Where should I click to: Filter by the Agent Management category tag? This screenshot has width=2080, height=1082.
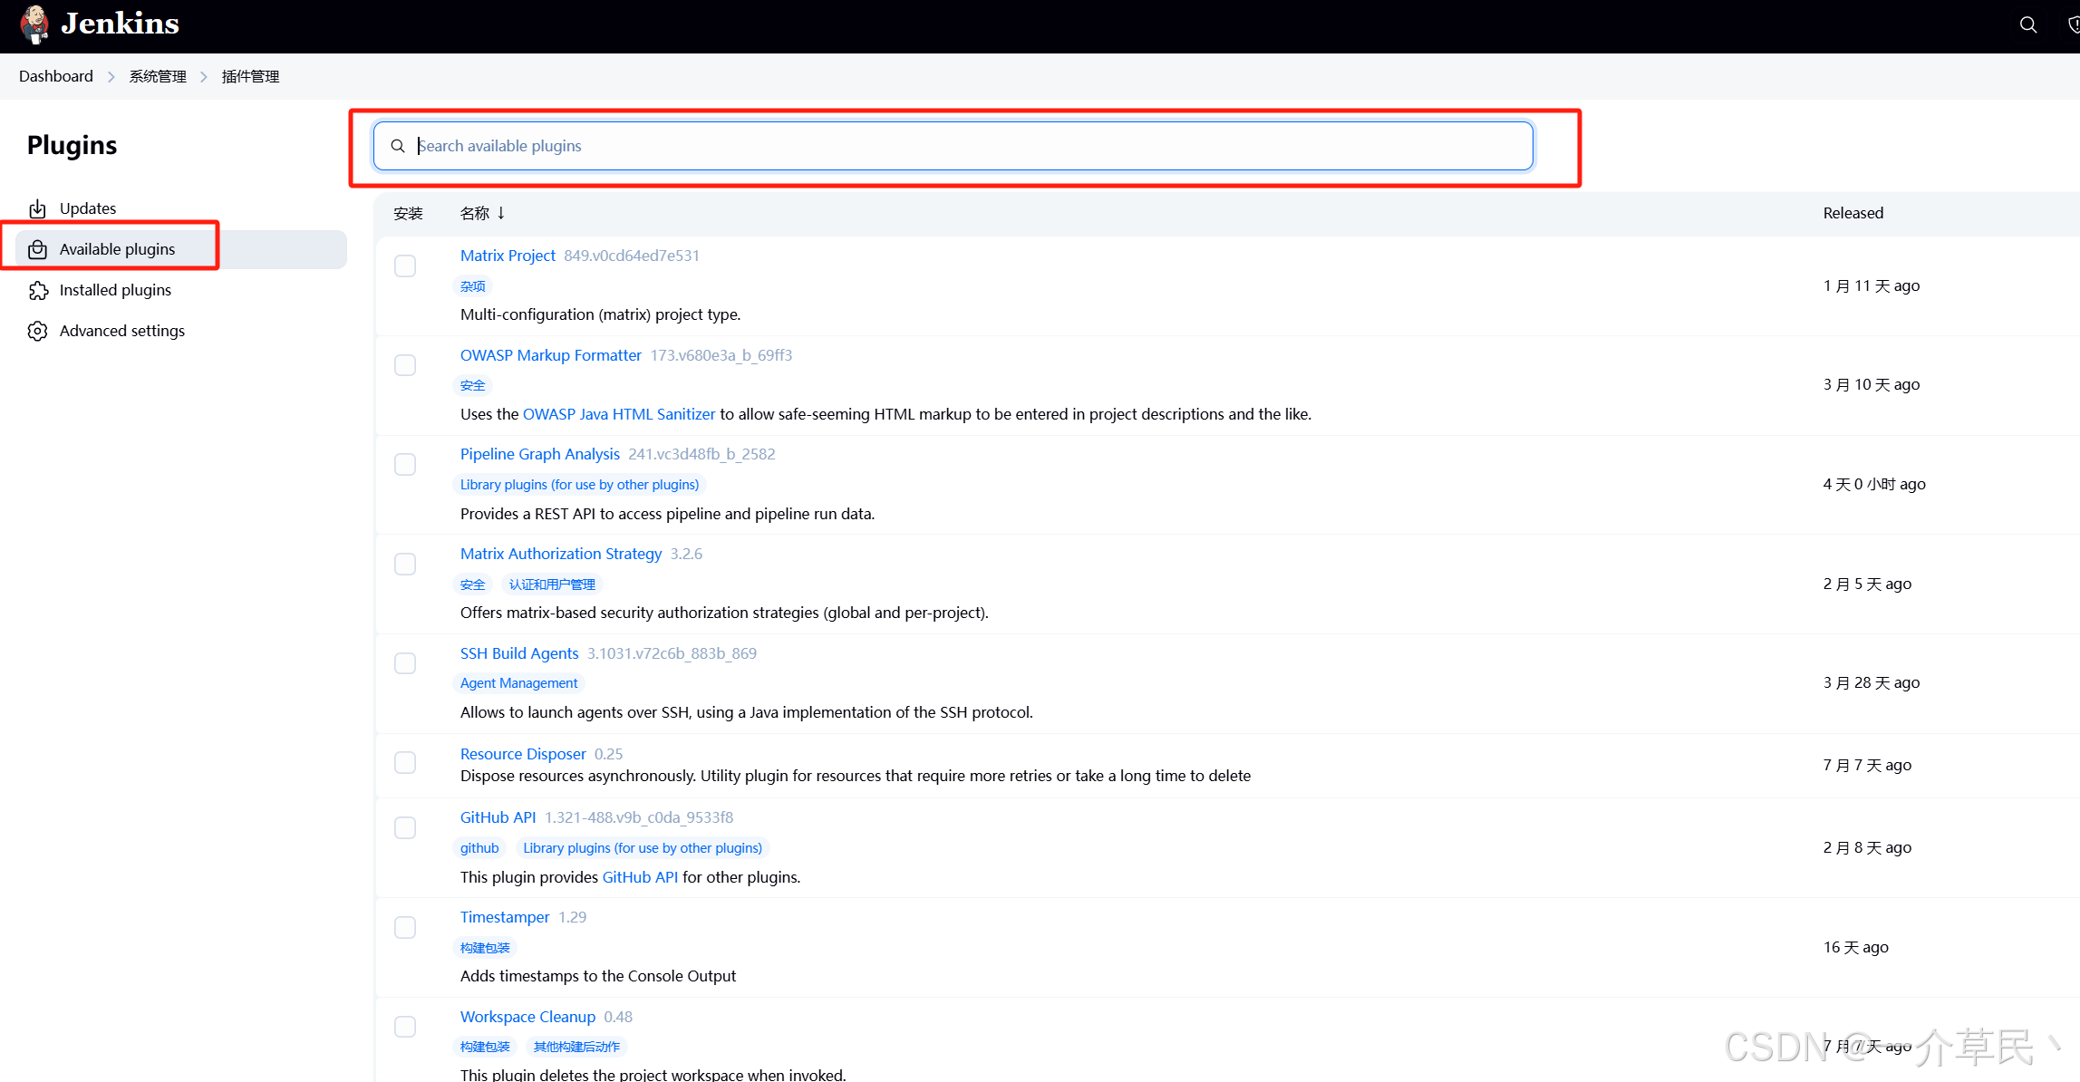point(518,683)
